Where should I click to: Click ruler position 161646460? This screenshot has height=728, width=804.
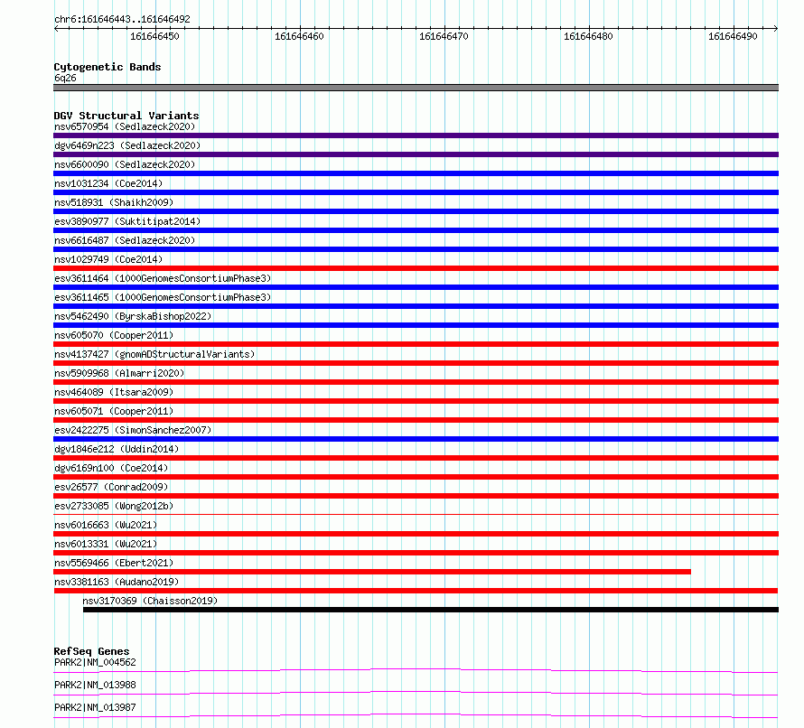[299, 36]
